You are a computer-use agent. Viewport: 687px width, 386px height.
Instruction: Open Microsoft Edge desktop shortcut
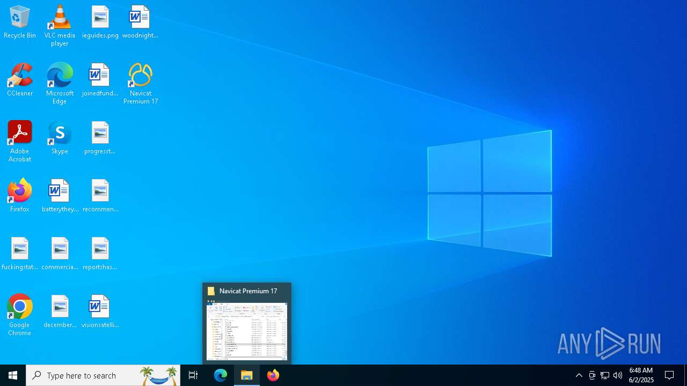pos(60,84)
